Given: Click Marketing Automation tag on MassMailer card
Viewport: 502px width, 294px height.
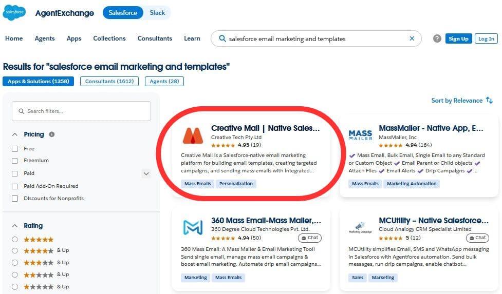Looking at the screenshot, I should click(x=412, y=184).
